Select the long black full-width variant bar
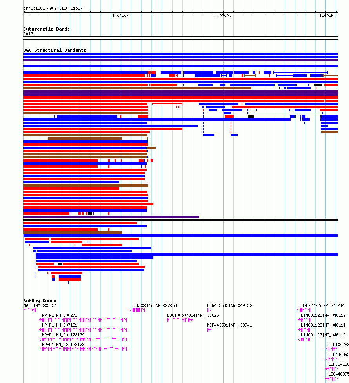349x383 pixels. [180, 220]
